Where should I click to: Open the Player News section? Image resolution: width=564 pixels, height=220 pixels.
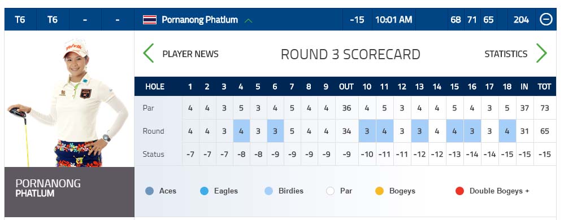click(x=190, y=54)
